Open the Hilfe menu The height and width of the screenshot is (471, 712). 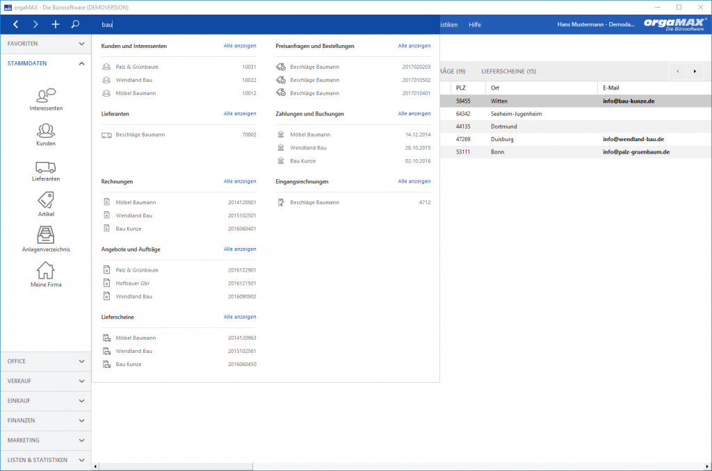click(x=474, y=25)
